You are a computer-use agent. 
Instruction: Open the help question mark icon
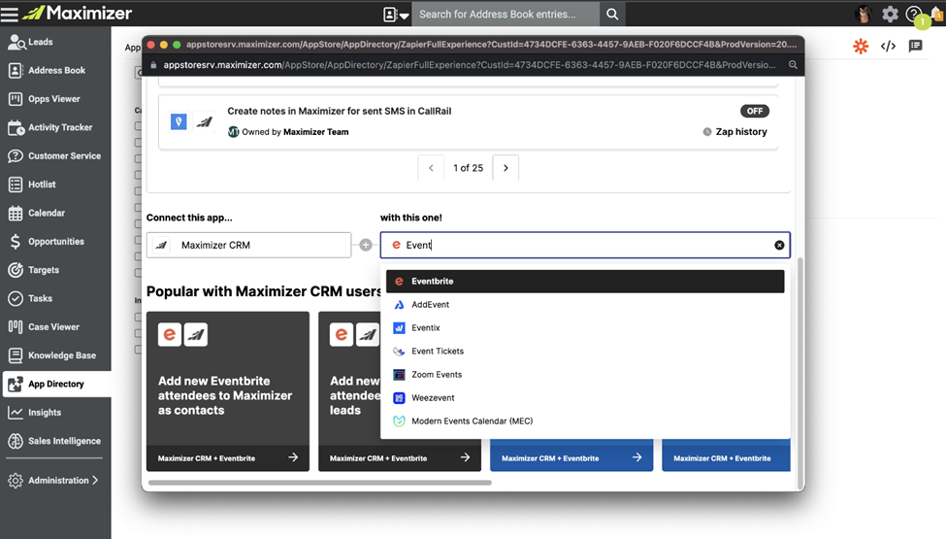pos(913,14)
